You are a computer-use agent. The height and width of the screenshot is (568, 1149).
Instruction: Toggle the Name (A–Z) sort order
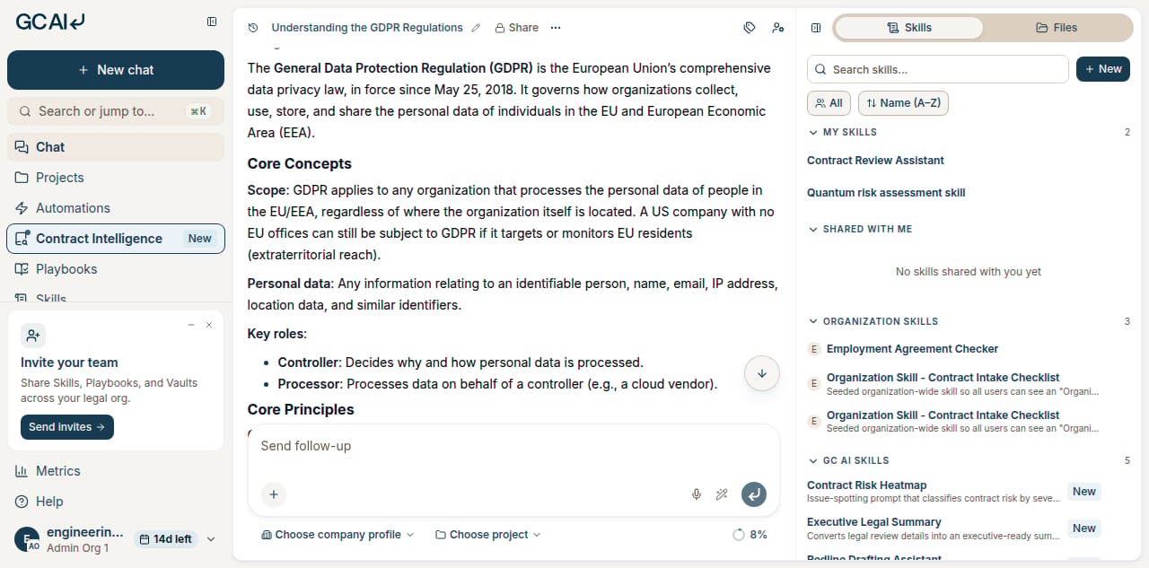tap(903, 103)
